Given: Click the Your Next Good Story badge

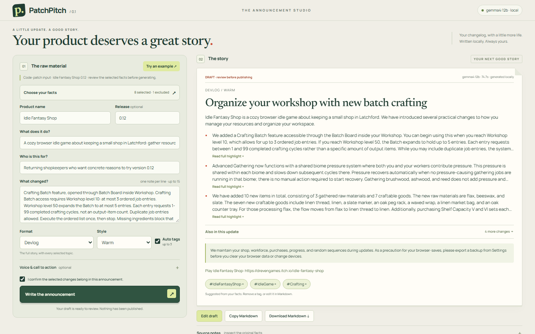Looking at the screenshot, I should coord(496,59).
